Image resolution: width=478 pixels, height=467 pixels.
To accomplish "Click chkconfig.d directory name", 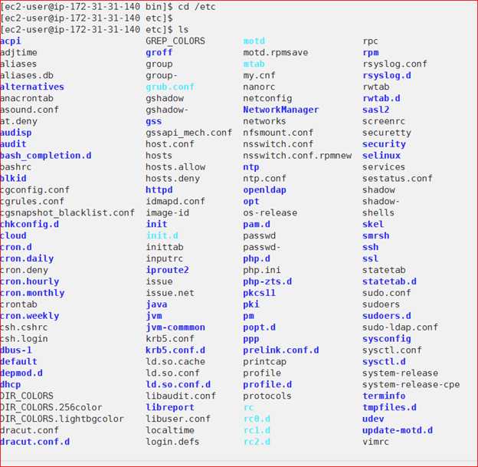I will 30,224.
